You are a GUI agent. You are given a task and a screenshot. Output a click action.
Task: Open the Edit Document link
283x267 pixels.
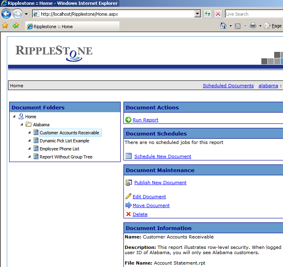click(x=149, y=197)
